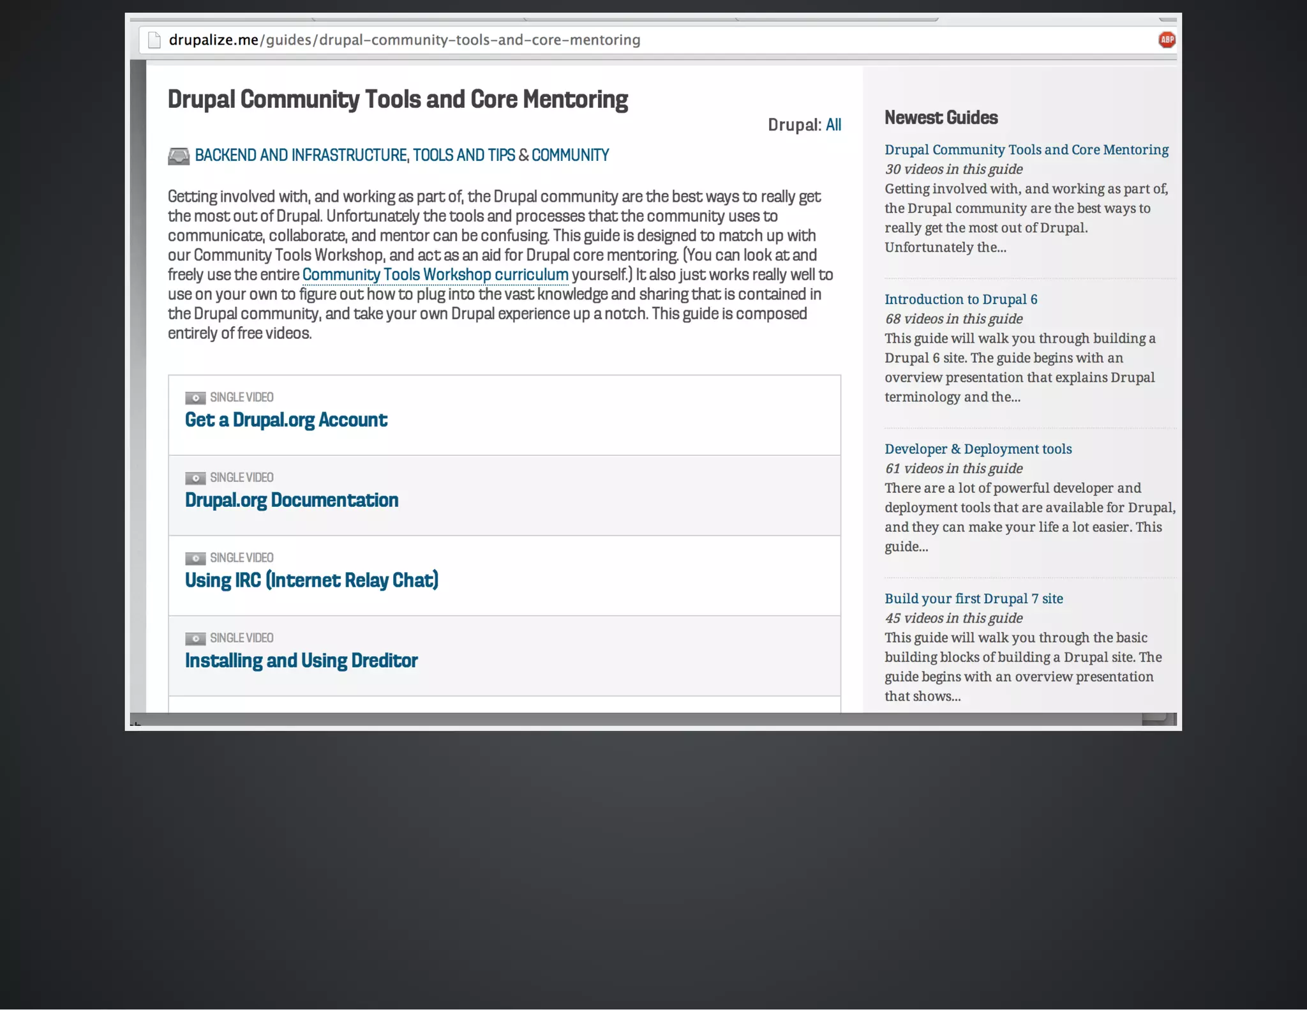The image size is (1307, 1010).
Task: Open Installing and Using Dreditor video
Action: pos(301,661)
